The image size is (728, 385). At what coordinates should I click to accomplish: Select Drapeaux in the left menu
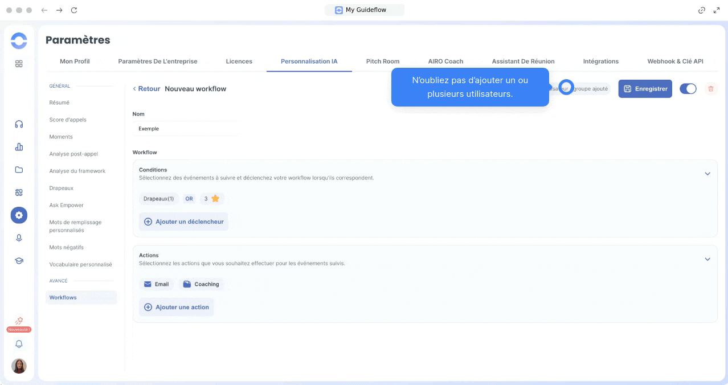[x=61, y=188]
